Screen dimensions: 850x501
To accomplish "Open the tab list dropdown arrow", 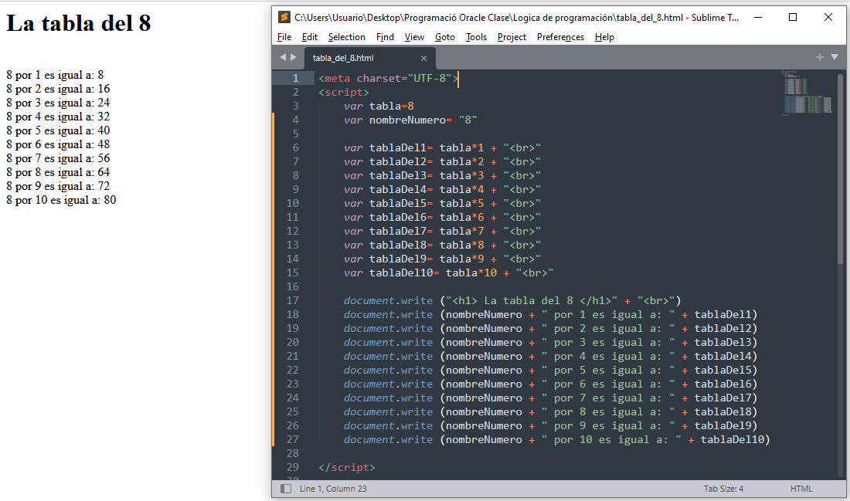I will pos(835,57).
